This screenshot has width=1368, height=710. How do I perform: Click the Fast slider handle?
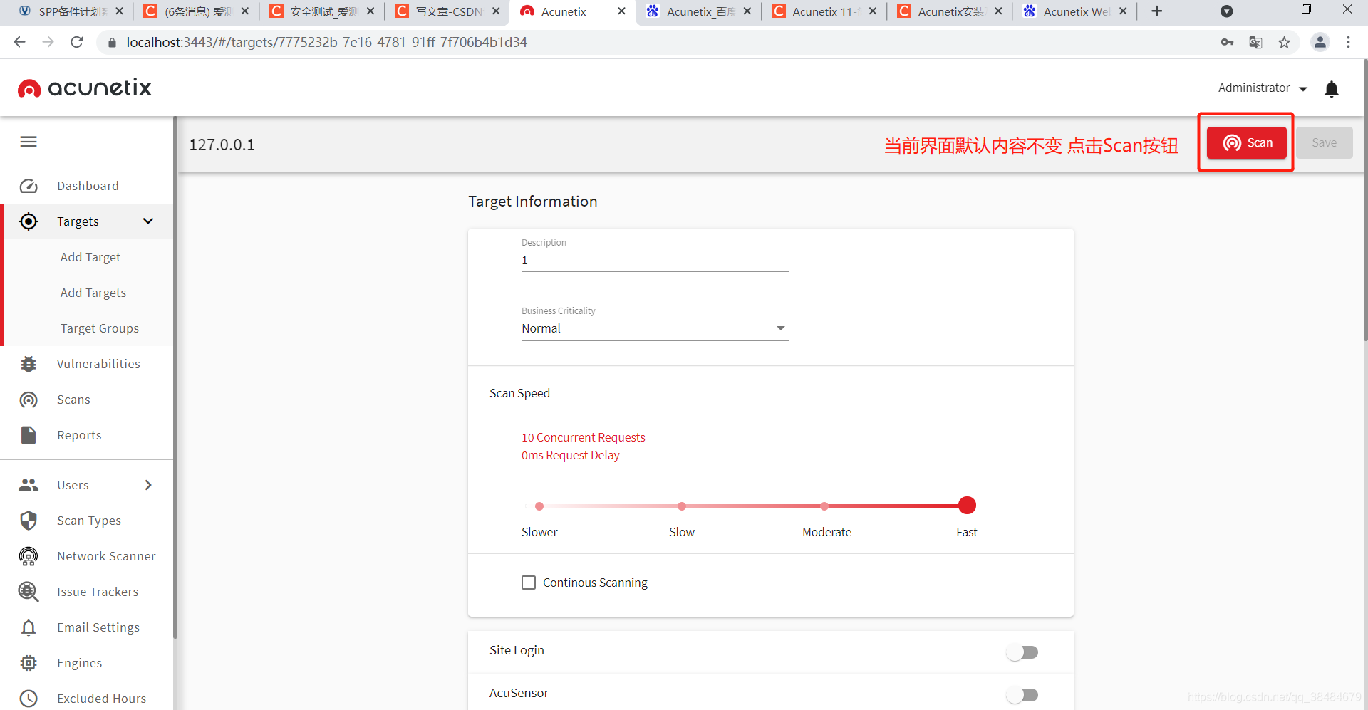coord(967,506)
